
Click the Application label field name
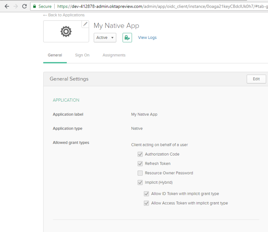tap(68, 114)
